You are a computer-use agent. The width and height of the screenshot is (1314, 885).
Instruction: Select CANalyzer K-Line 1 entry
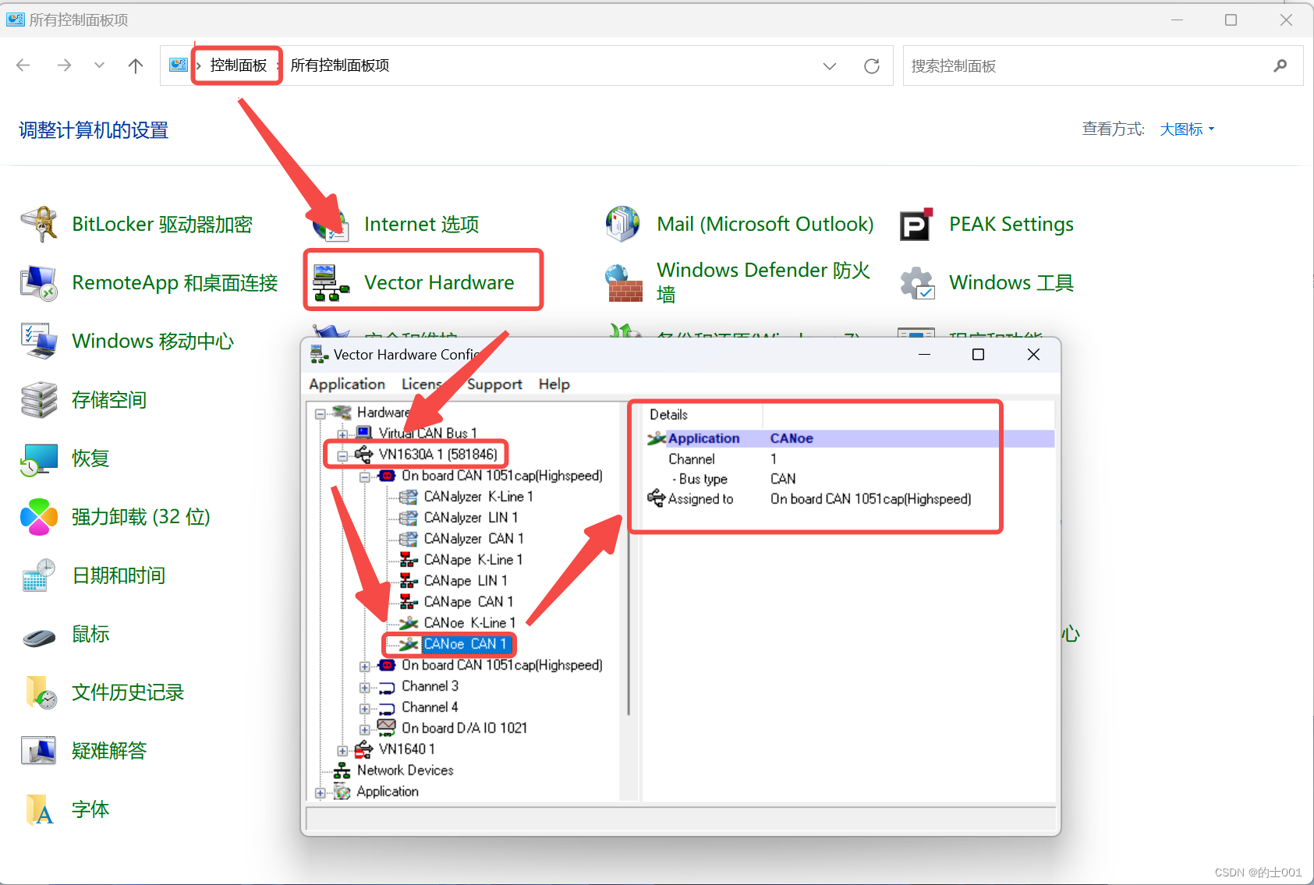[479, 497]
